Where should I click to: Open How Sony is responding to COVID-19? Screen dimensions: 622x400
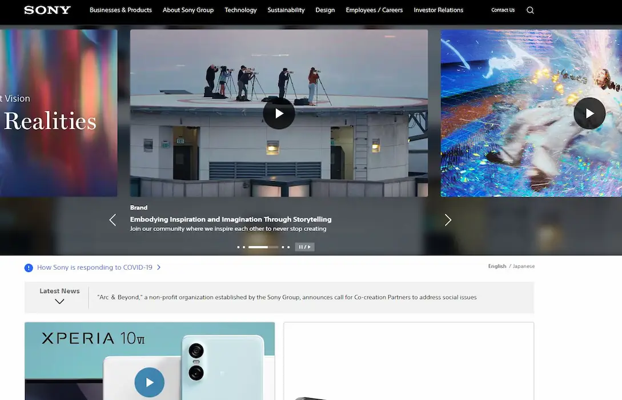click(x=94, y=267)
